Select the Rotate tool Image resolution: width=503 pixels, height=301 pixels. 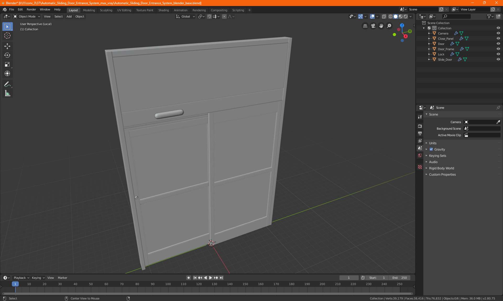click(x=7, y=55)
